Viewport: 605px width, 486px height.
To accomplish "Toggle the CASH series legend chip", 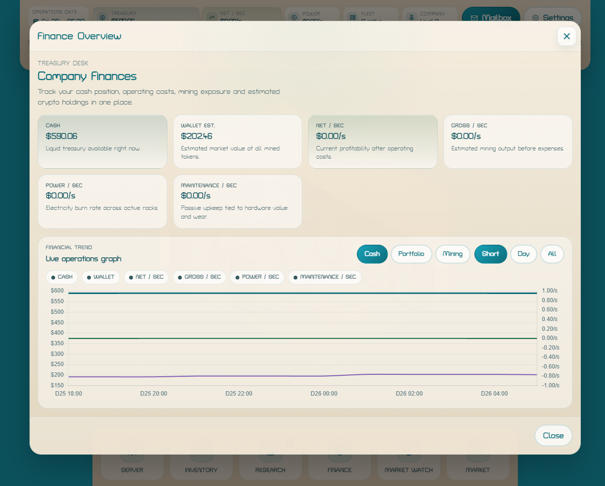I will point(62,277).
